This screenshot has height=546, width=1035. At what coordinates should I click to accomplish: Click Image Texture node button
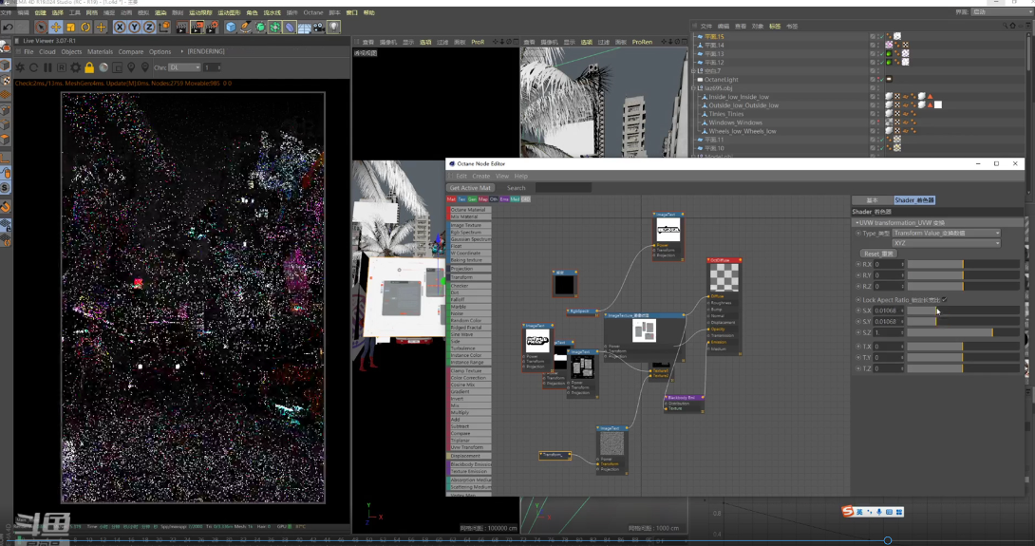(x=469, y=225)
